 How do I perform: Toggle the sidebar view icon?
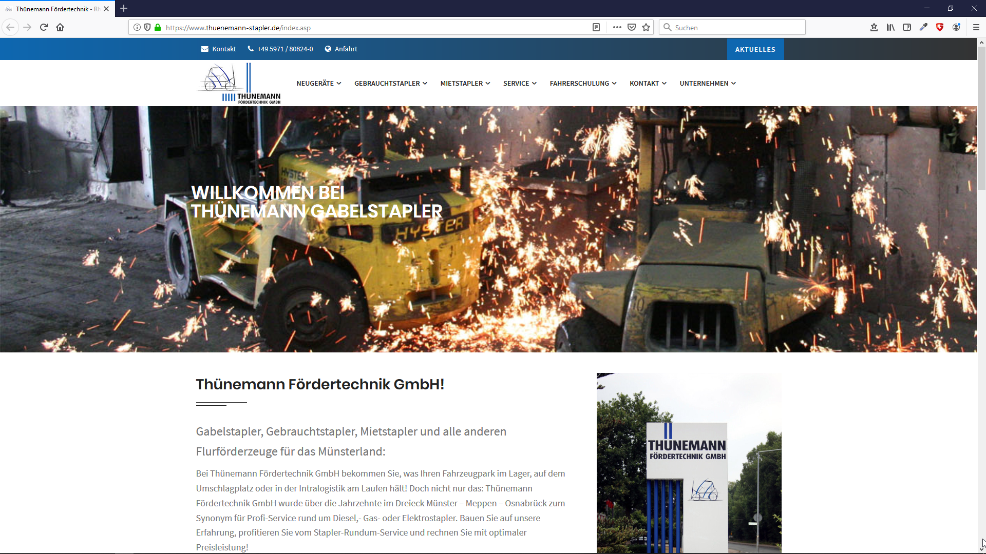point(907,27)
